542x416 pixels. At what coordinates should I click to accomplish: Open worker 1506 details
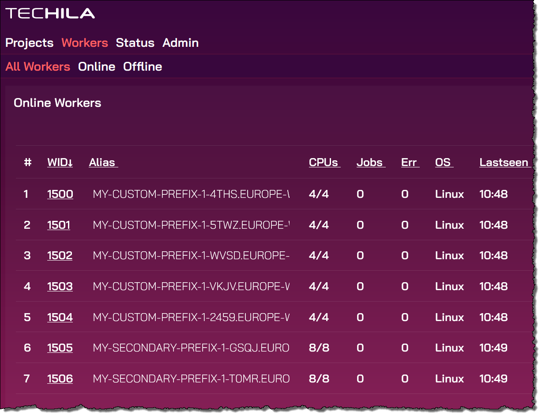tap(60, 379)
